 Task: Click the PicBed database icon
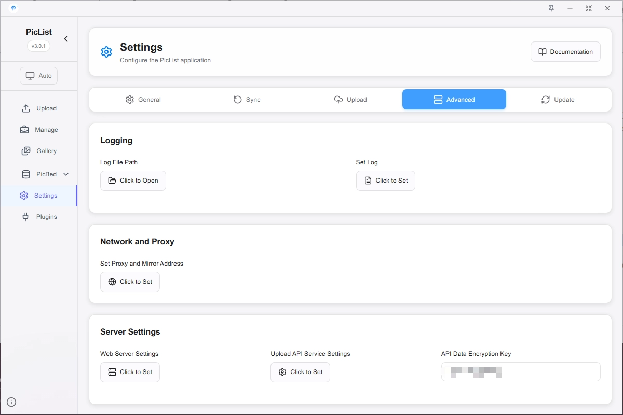[x=26, y=174]
